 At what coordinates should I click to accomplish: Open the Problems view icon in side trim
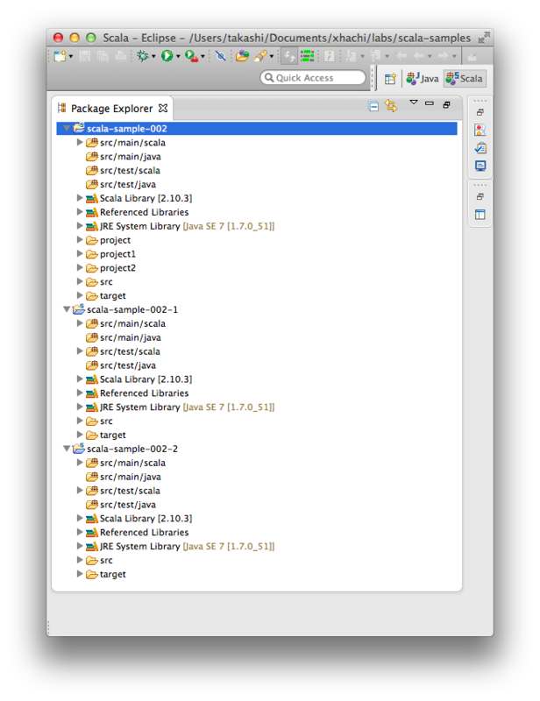pyautogui.click(x=480, y=130)
